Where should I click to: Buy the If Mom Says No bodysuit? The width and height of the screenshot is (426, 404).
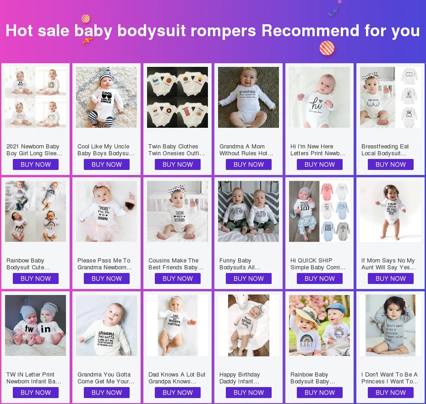click(x=390, y=278)
